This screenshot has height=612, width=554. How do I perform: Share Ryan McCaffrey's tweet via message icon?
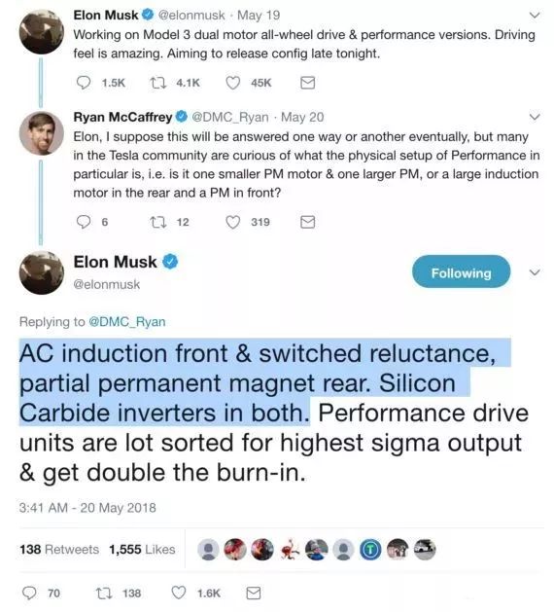[x=307, y=222]
